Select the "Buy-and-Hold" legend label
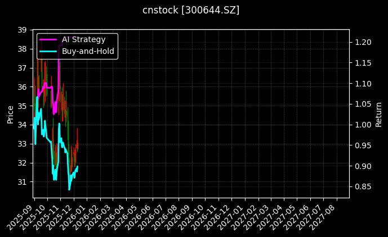This screenshot has height=237, width=388. coord(88,51)
